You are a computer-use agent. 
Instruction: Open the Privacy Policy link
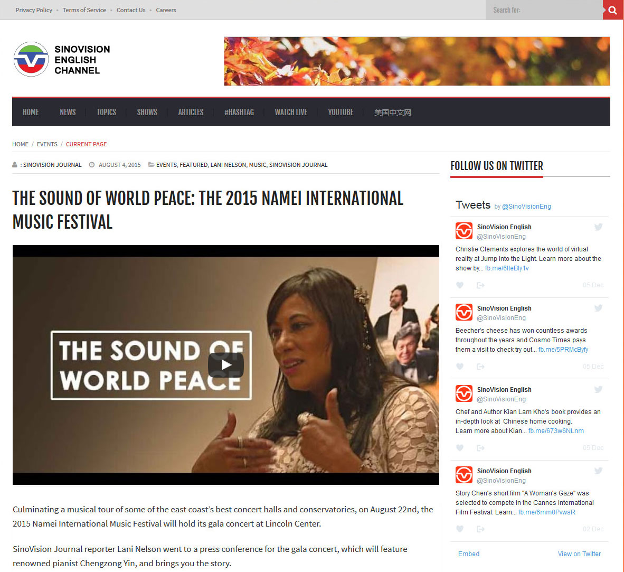[x=34, y=10]
